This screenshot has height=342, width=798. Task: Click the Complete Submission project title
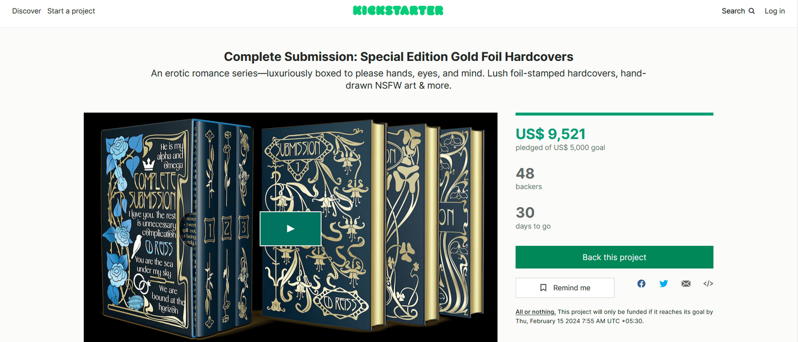[x=398, y=56]
